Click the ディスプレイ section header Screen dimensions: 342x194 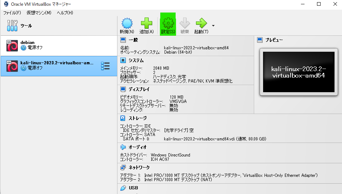pos(139,89)
